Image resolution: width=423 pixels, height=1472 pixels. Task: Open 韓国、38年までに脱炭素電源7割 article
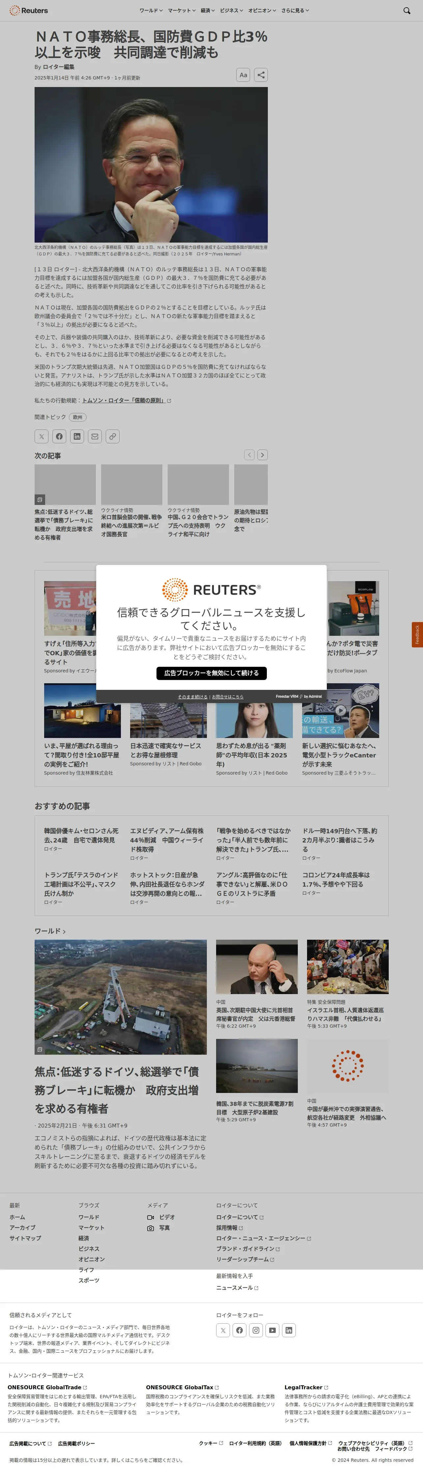click(x=255, y=1108)
